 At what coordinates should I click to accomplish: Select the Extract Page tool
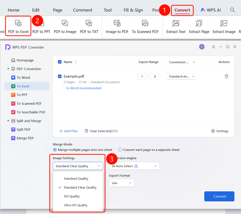pyautogui.click(x=199, y=26)
